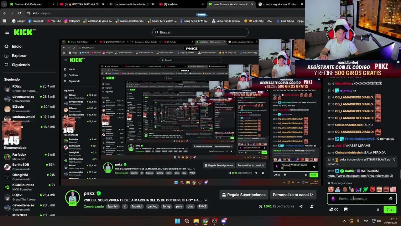Viewport: 401px width, 226px height.
Task: Open BenitoSDR recommended channel
Action: (29, 167)
